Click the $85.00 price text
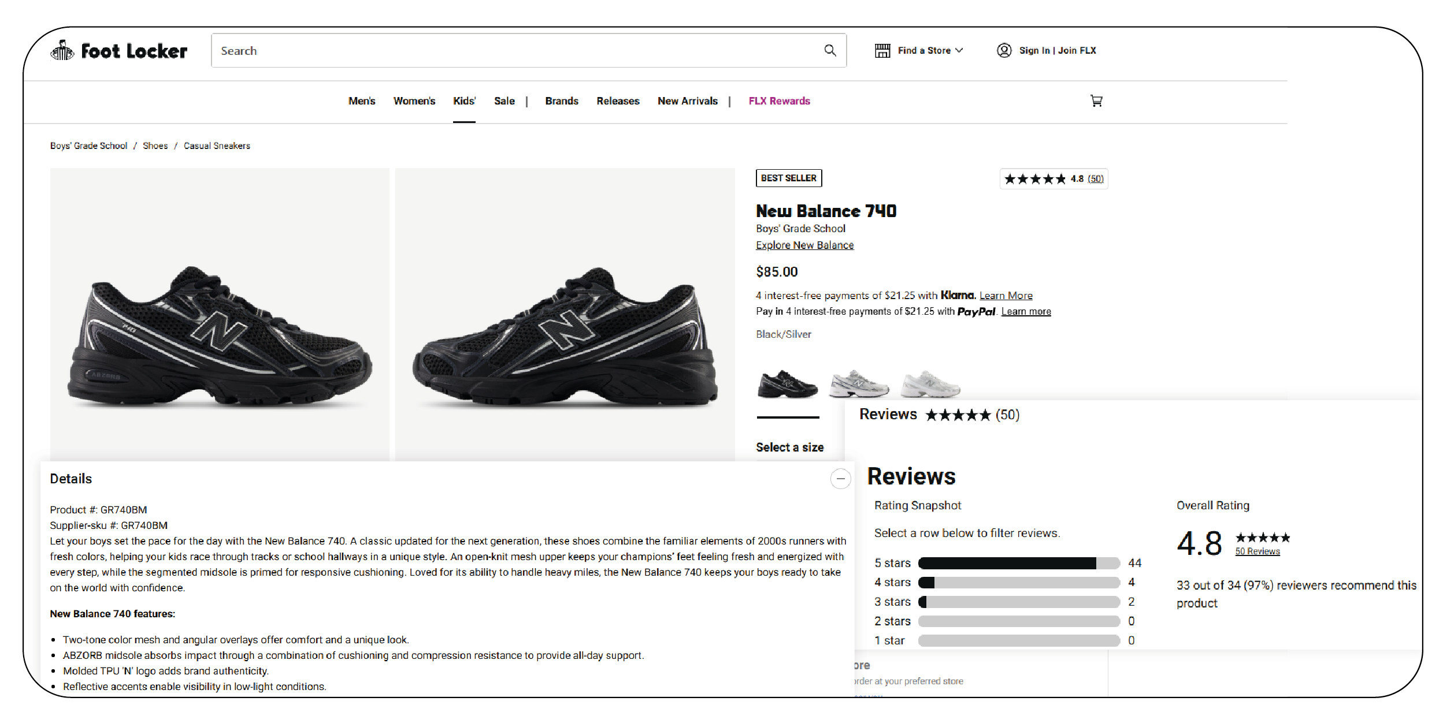 [777, 272]
